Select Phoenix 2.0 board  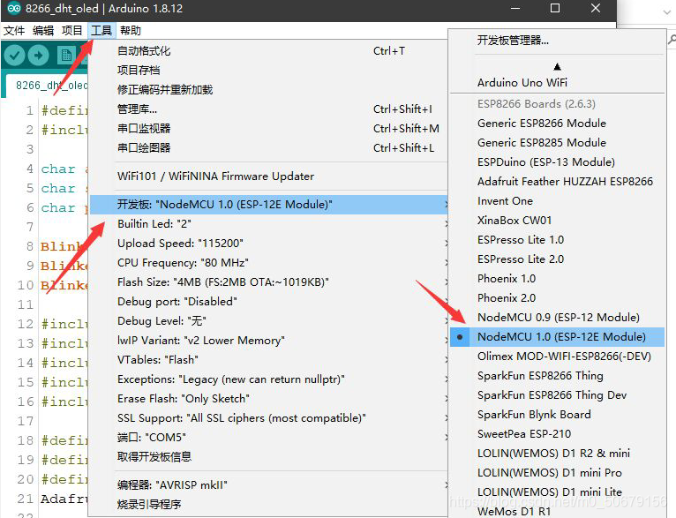[557, 297]
